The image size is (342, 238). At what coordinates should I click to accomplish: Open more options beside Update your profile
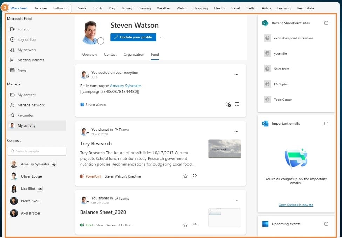pyautogui.click(x=162, y=37)
